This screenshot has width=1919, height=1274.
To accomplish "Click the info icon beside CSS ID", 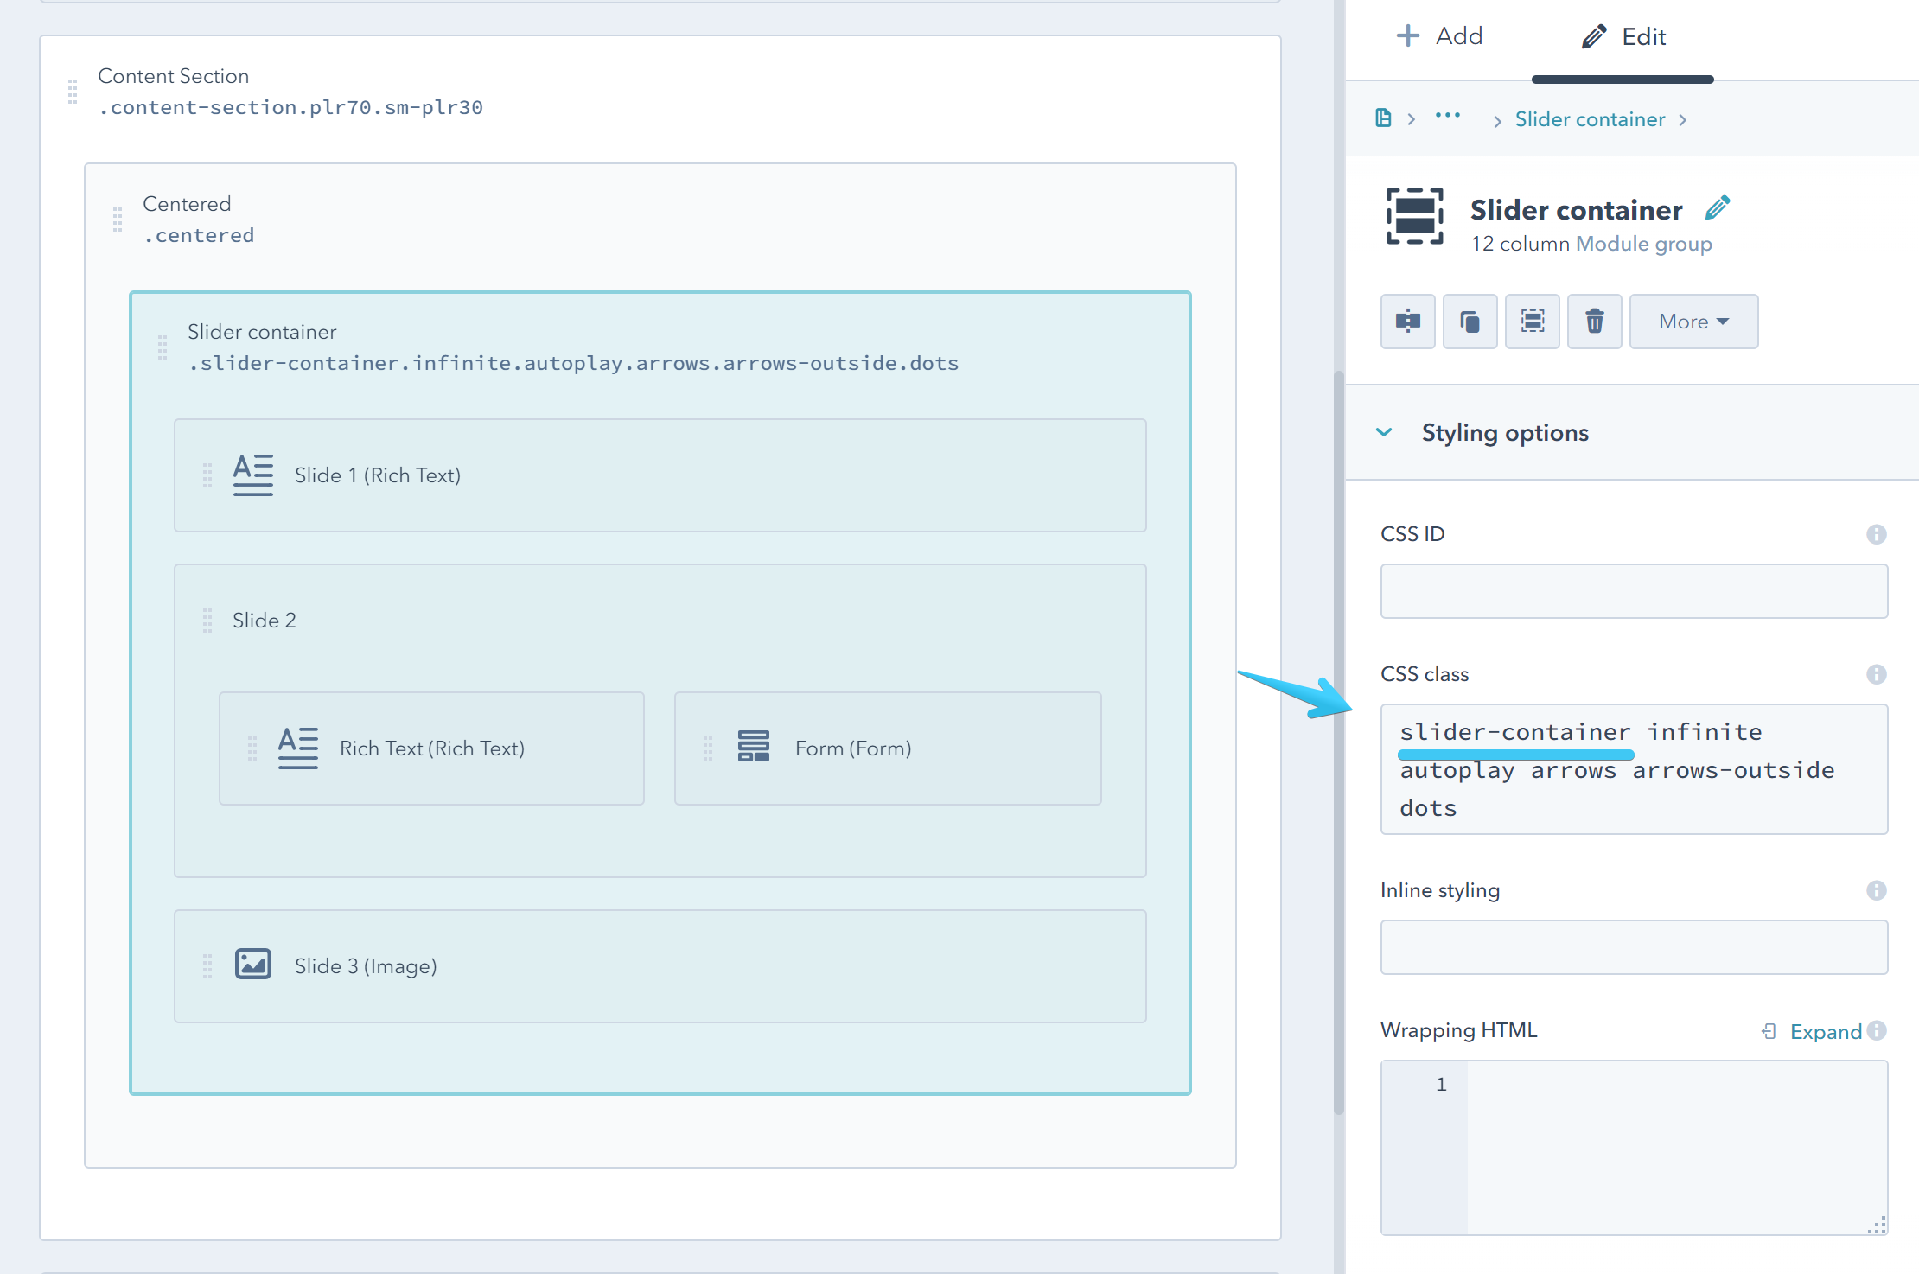I will (1877, 533).
